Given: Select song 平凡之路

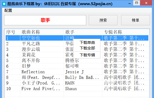Looking at the screenshot, I should pos(31,44).
